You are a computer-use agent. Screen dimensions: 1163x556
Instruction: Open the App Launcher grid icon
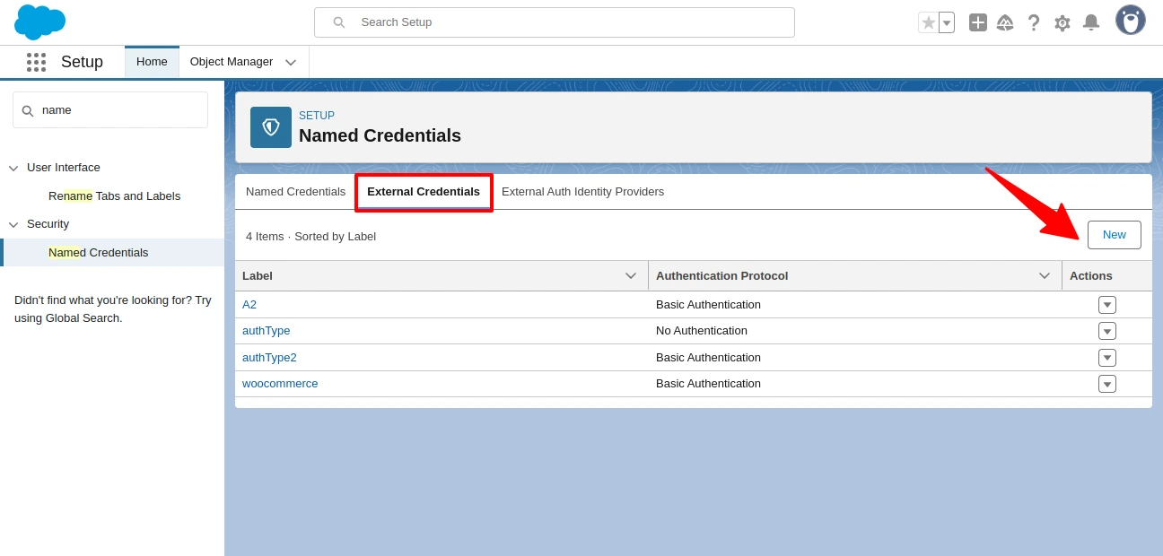36,62
